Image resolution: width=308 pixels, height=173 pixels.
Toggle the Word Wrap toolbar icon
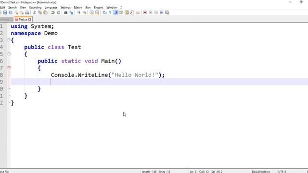[105, 12]
